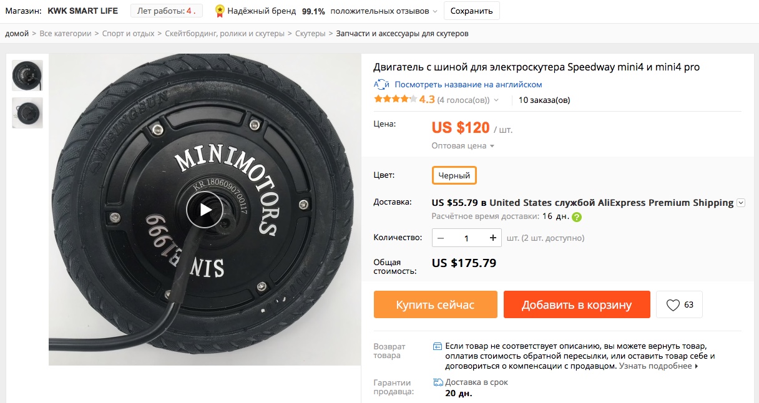
Task: Click the green delivery time help icon
Action: point(577,217)
